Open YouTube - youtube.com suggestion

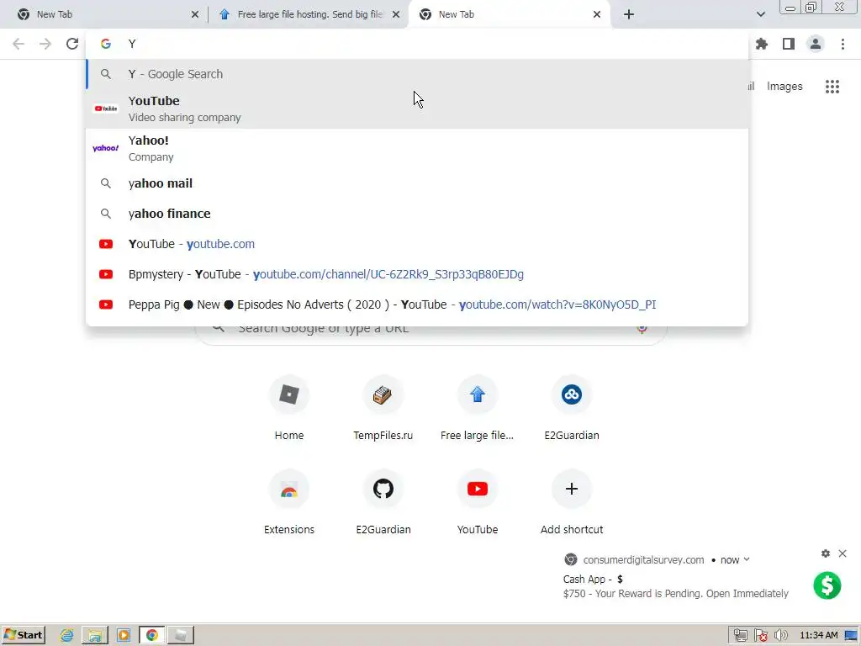(x=417, y=244)
